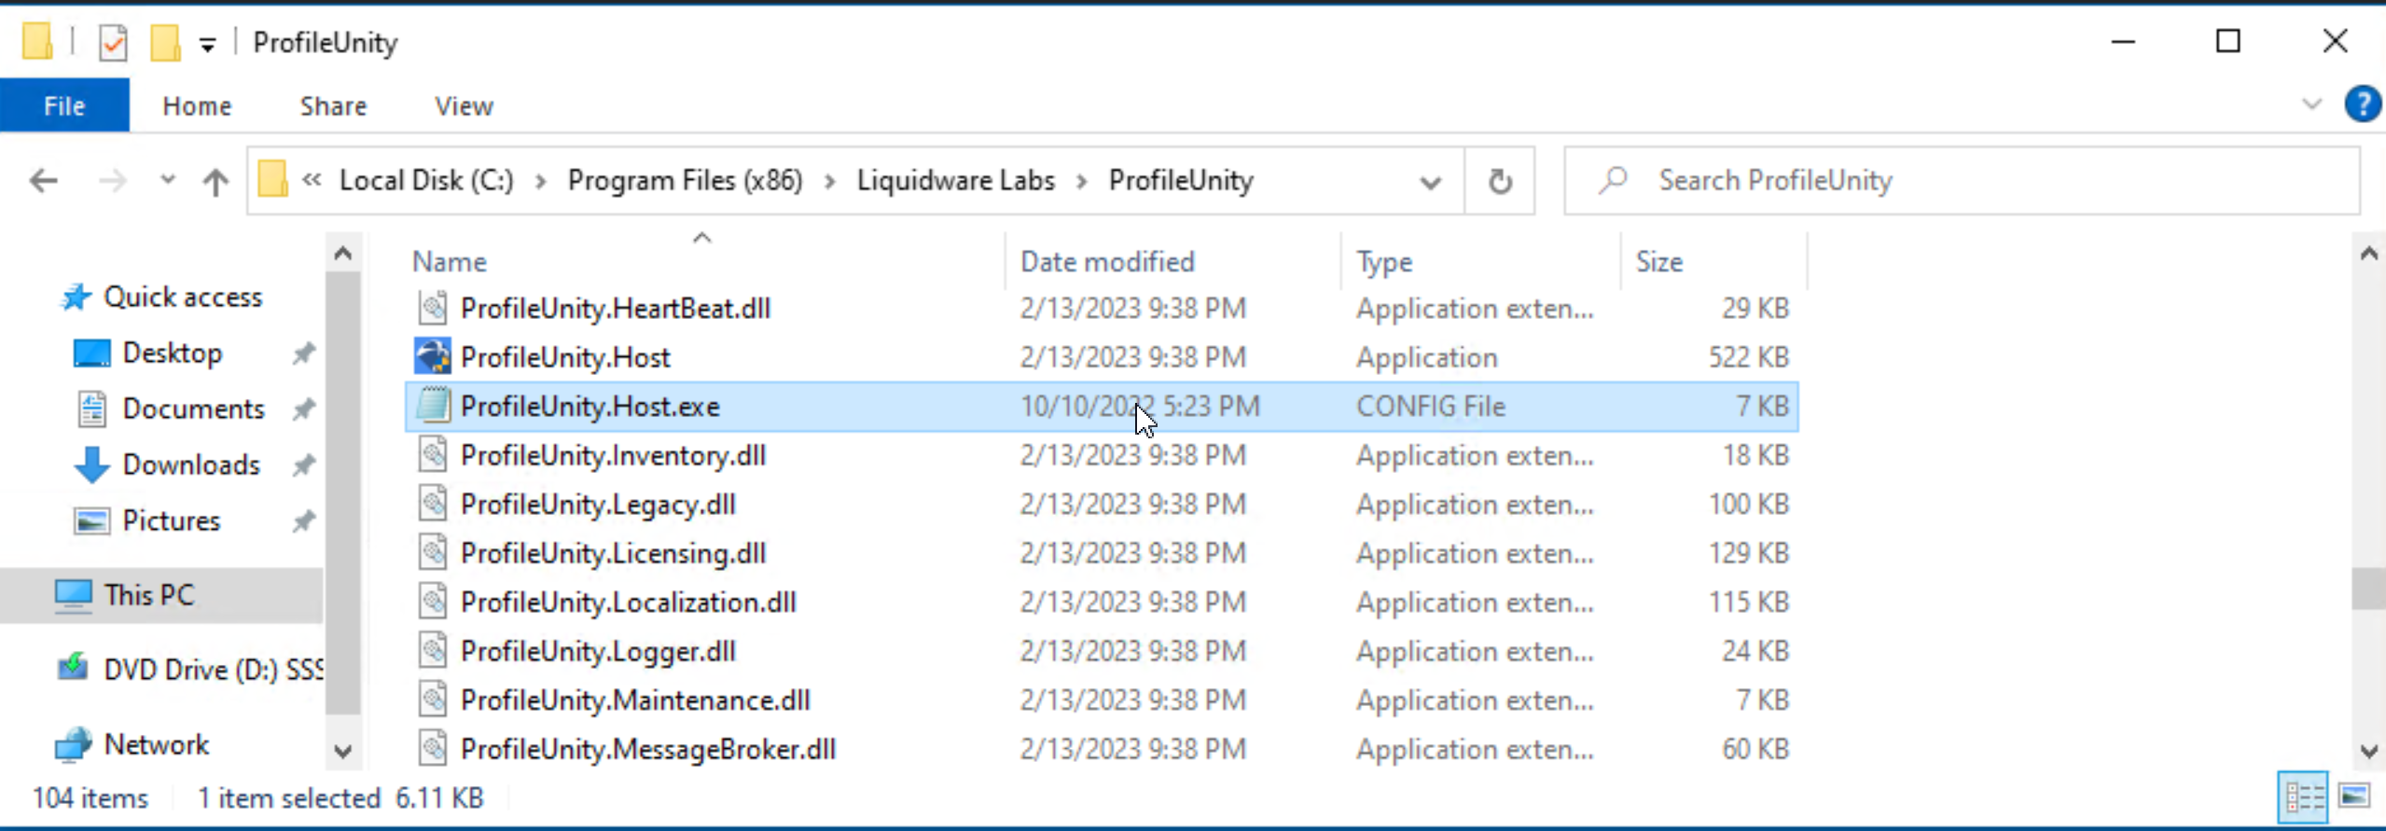Go back with the Back arrow
The width and height of the screenshot is (2386, 831).
44,180
